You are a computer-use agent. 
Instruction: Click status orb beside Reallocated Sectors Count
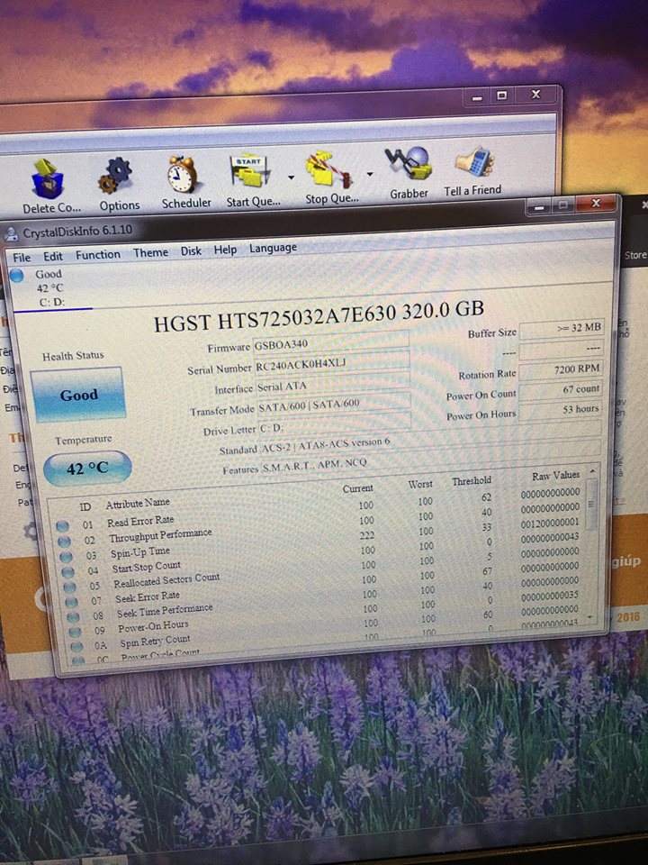tap(69, 587)
